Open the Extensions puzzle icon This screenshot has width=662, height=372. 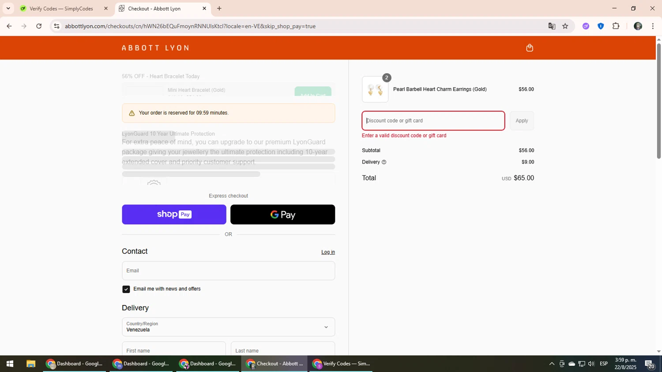616,26
